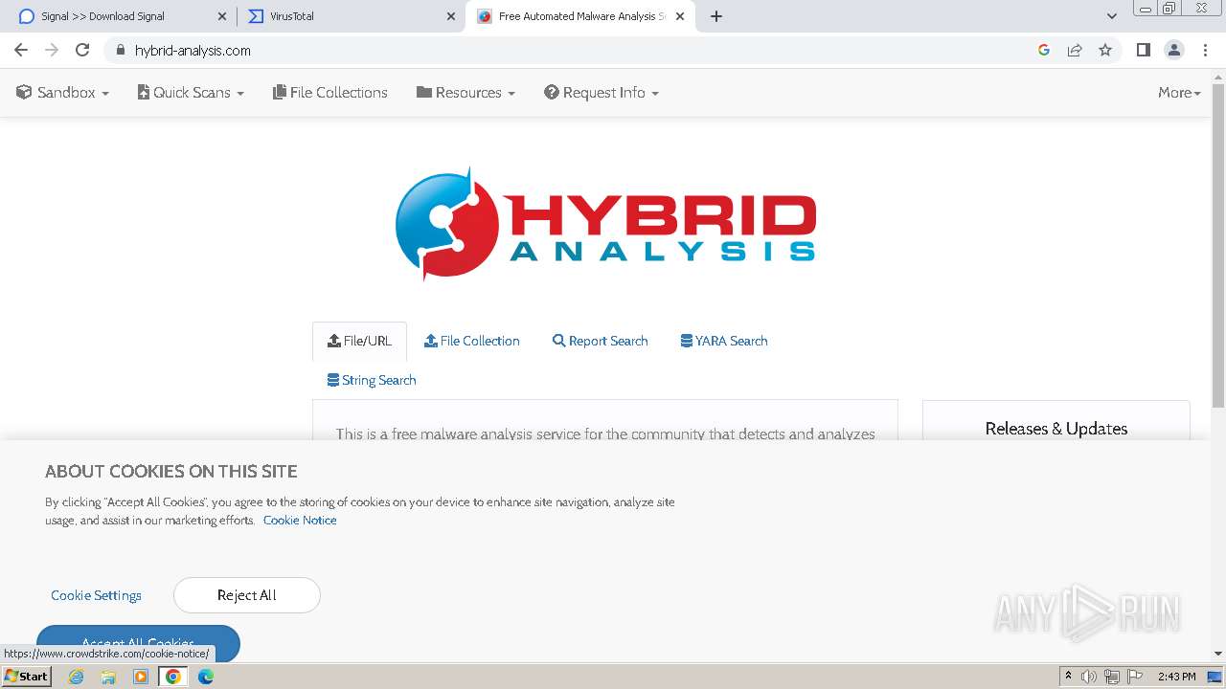Open the String Search tab
Screen dimensions: 1226x689
coord(372,380)
